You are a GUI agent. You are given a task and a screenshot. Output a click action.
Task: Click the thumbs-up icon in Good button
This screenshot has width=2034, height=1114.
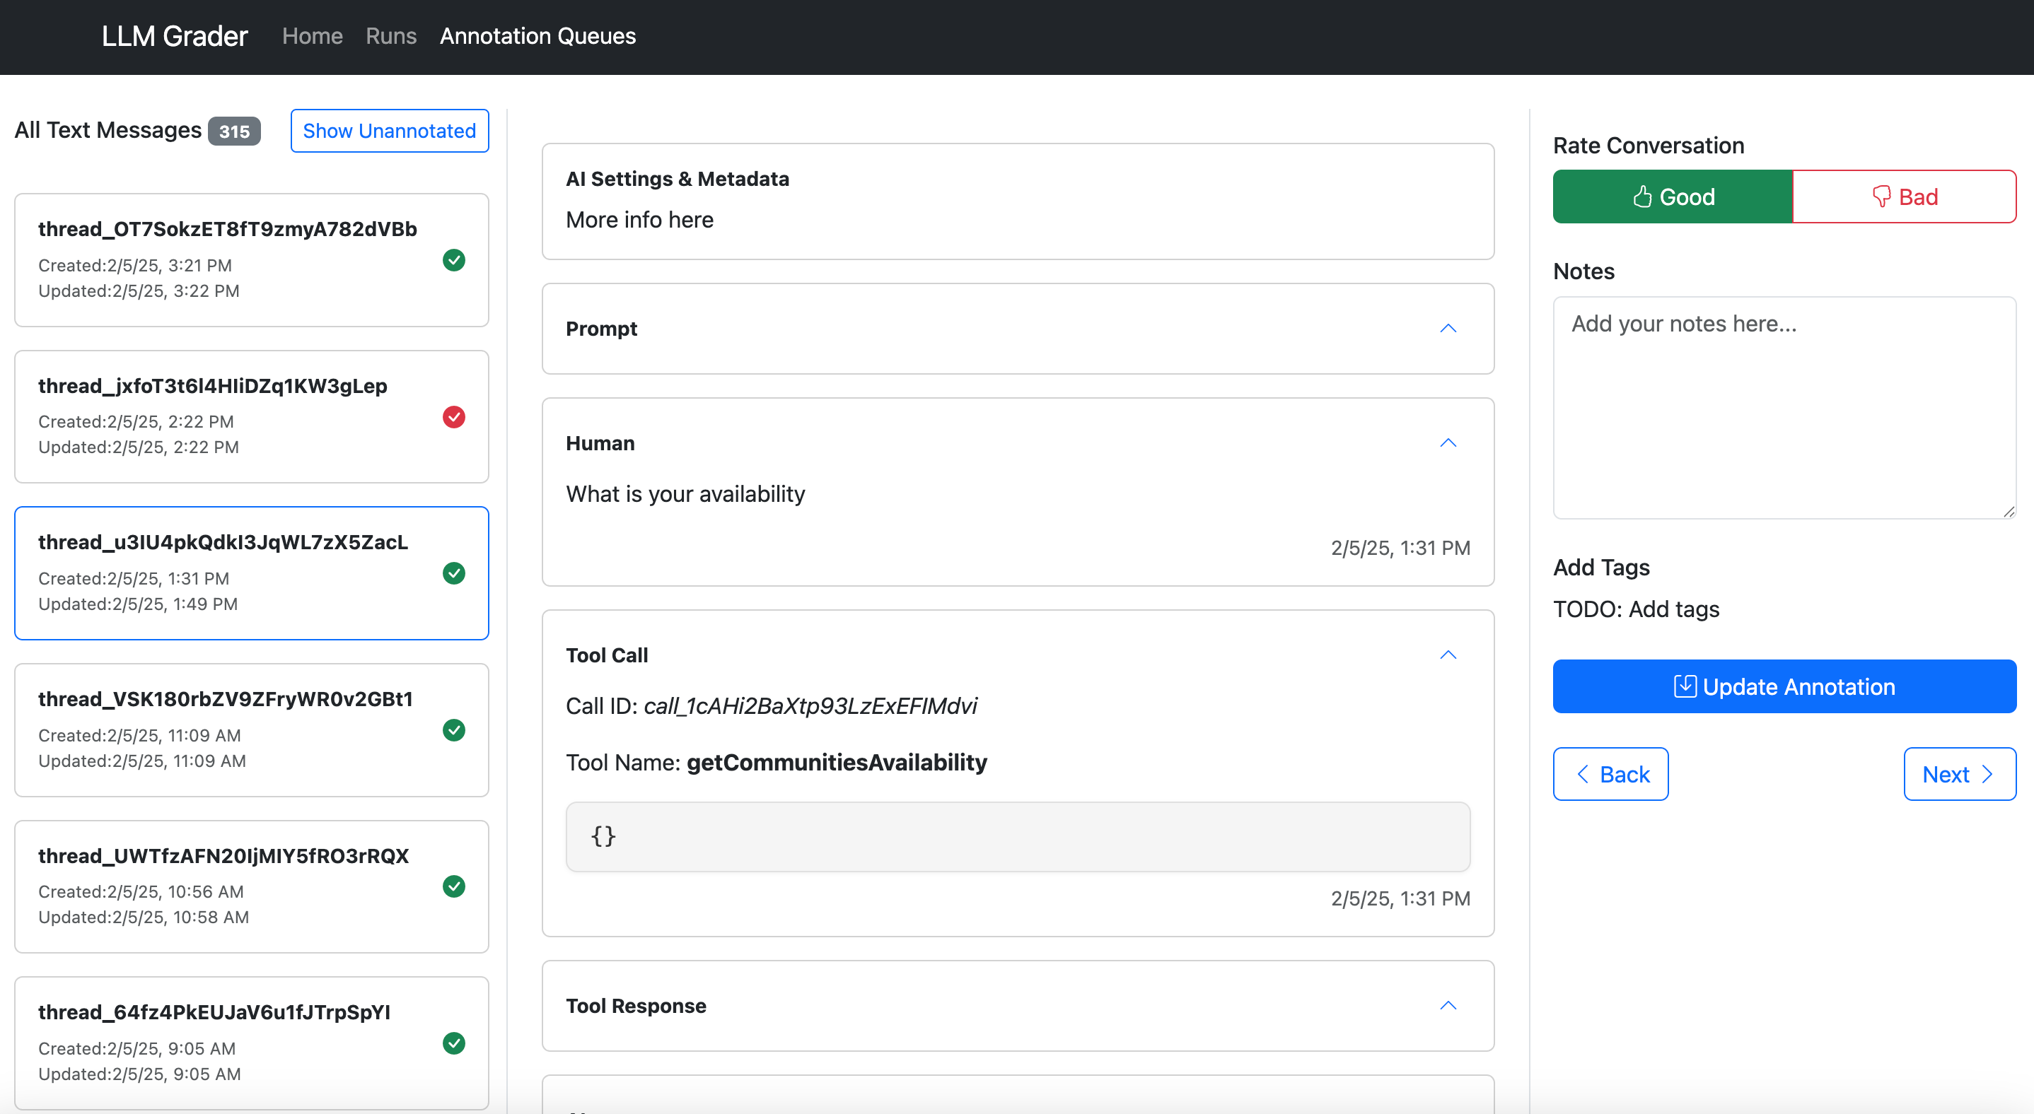coord(1642,197)
